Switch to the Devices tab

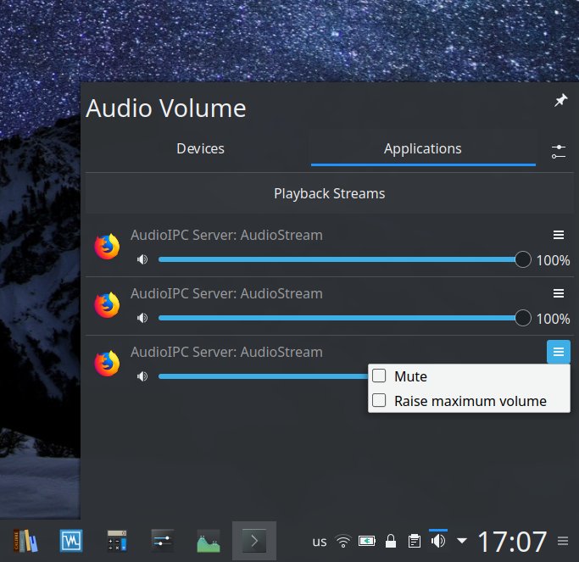coord(200,149)
